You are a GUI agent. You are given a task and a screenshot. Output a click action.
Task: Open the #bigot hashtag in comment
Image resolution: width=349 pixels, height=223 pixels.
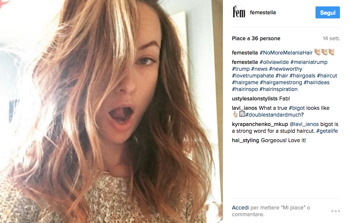pyautogui.click(x=297, y=108)
